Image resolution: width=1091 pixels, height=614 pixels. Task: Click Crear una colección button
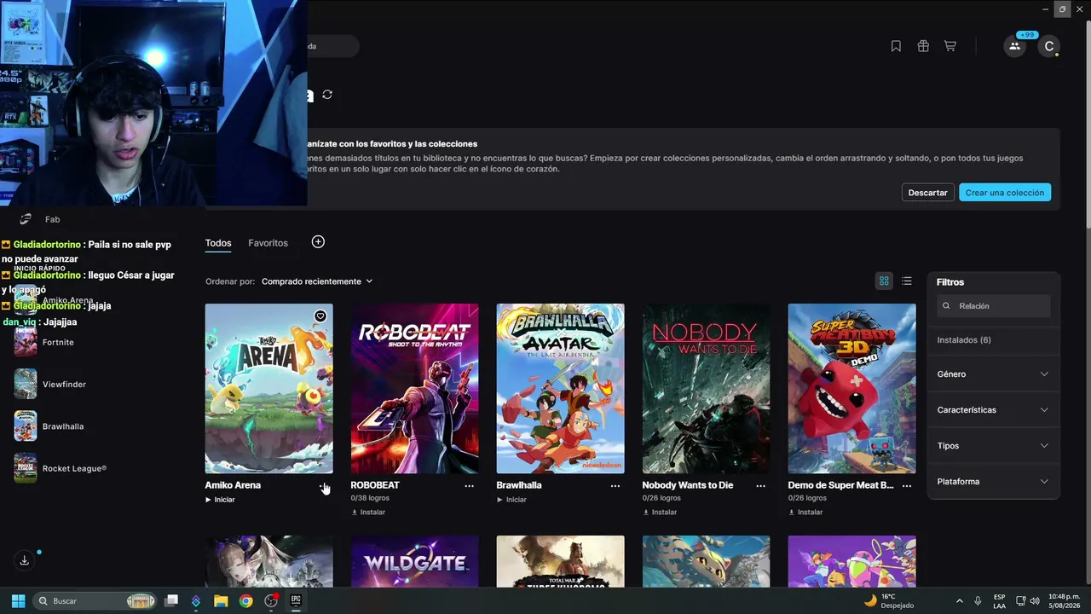[1005, 193]
